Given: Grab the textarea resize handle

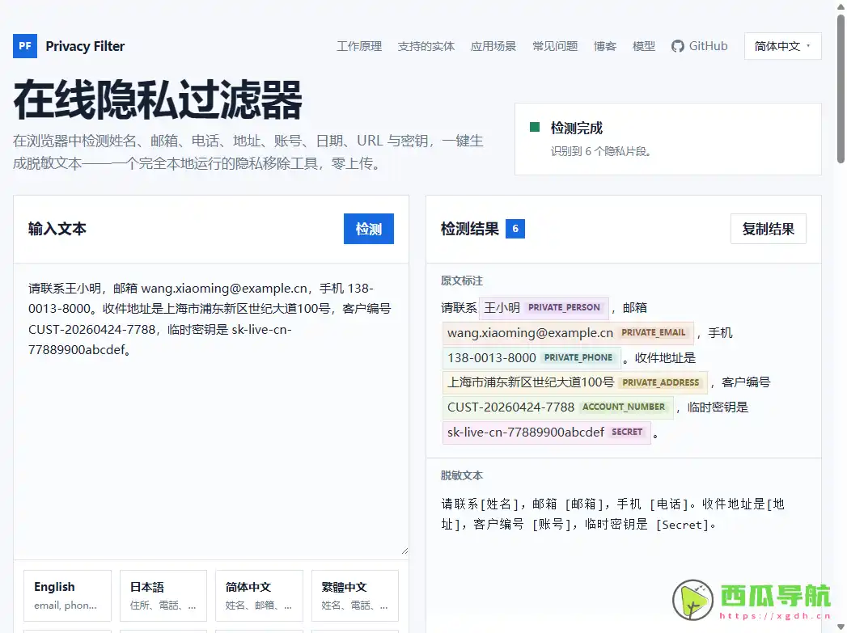Looking at the screenshot, I should click(x=404, y=551).
